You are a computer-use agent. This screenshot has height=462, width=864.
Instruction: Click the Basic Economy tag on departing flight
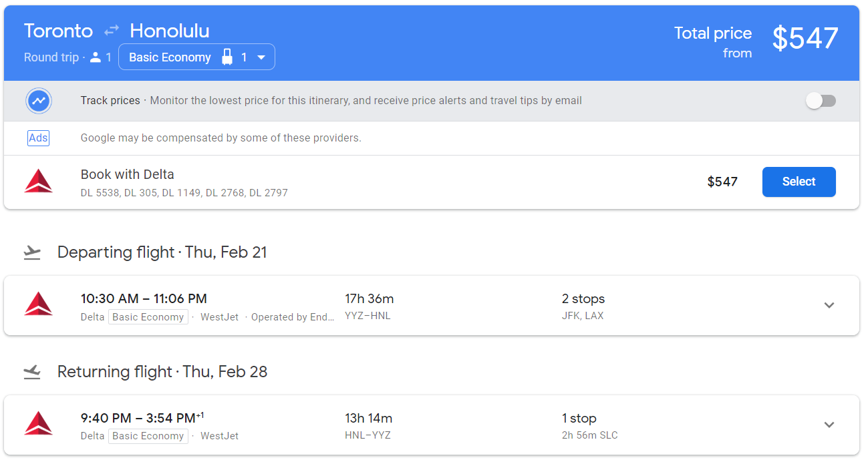tap(148, 317)
